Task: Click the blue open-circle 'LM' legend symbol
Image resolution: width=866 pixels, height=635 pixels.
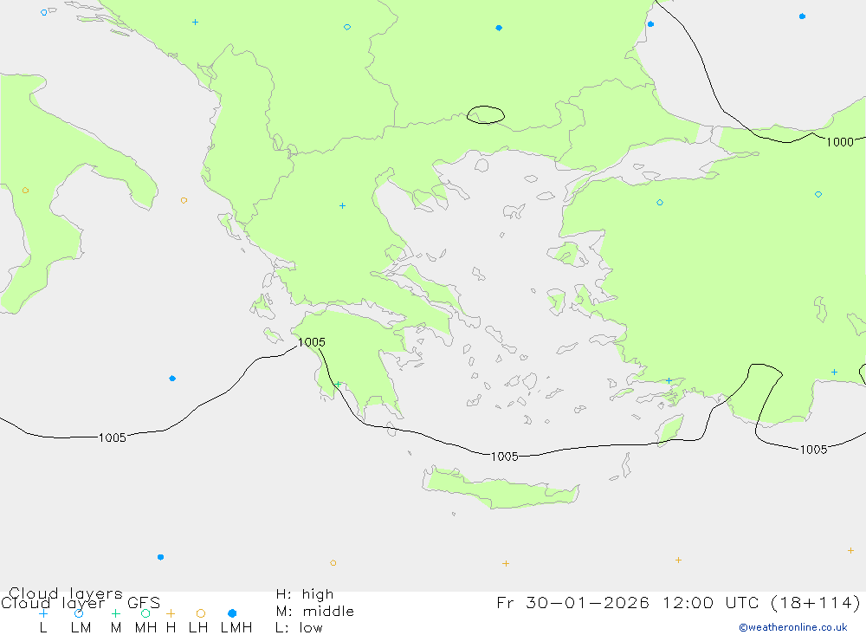Action: pyautogui.click(x=79, y=613)
